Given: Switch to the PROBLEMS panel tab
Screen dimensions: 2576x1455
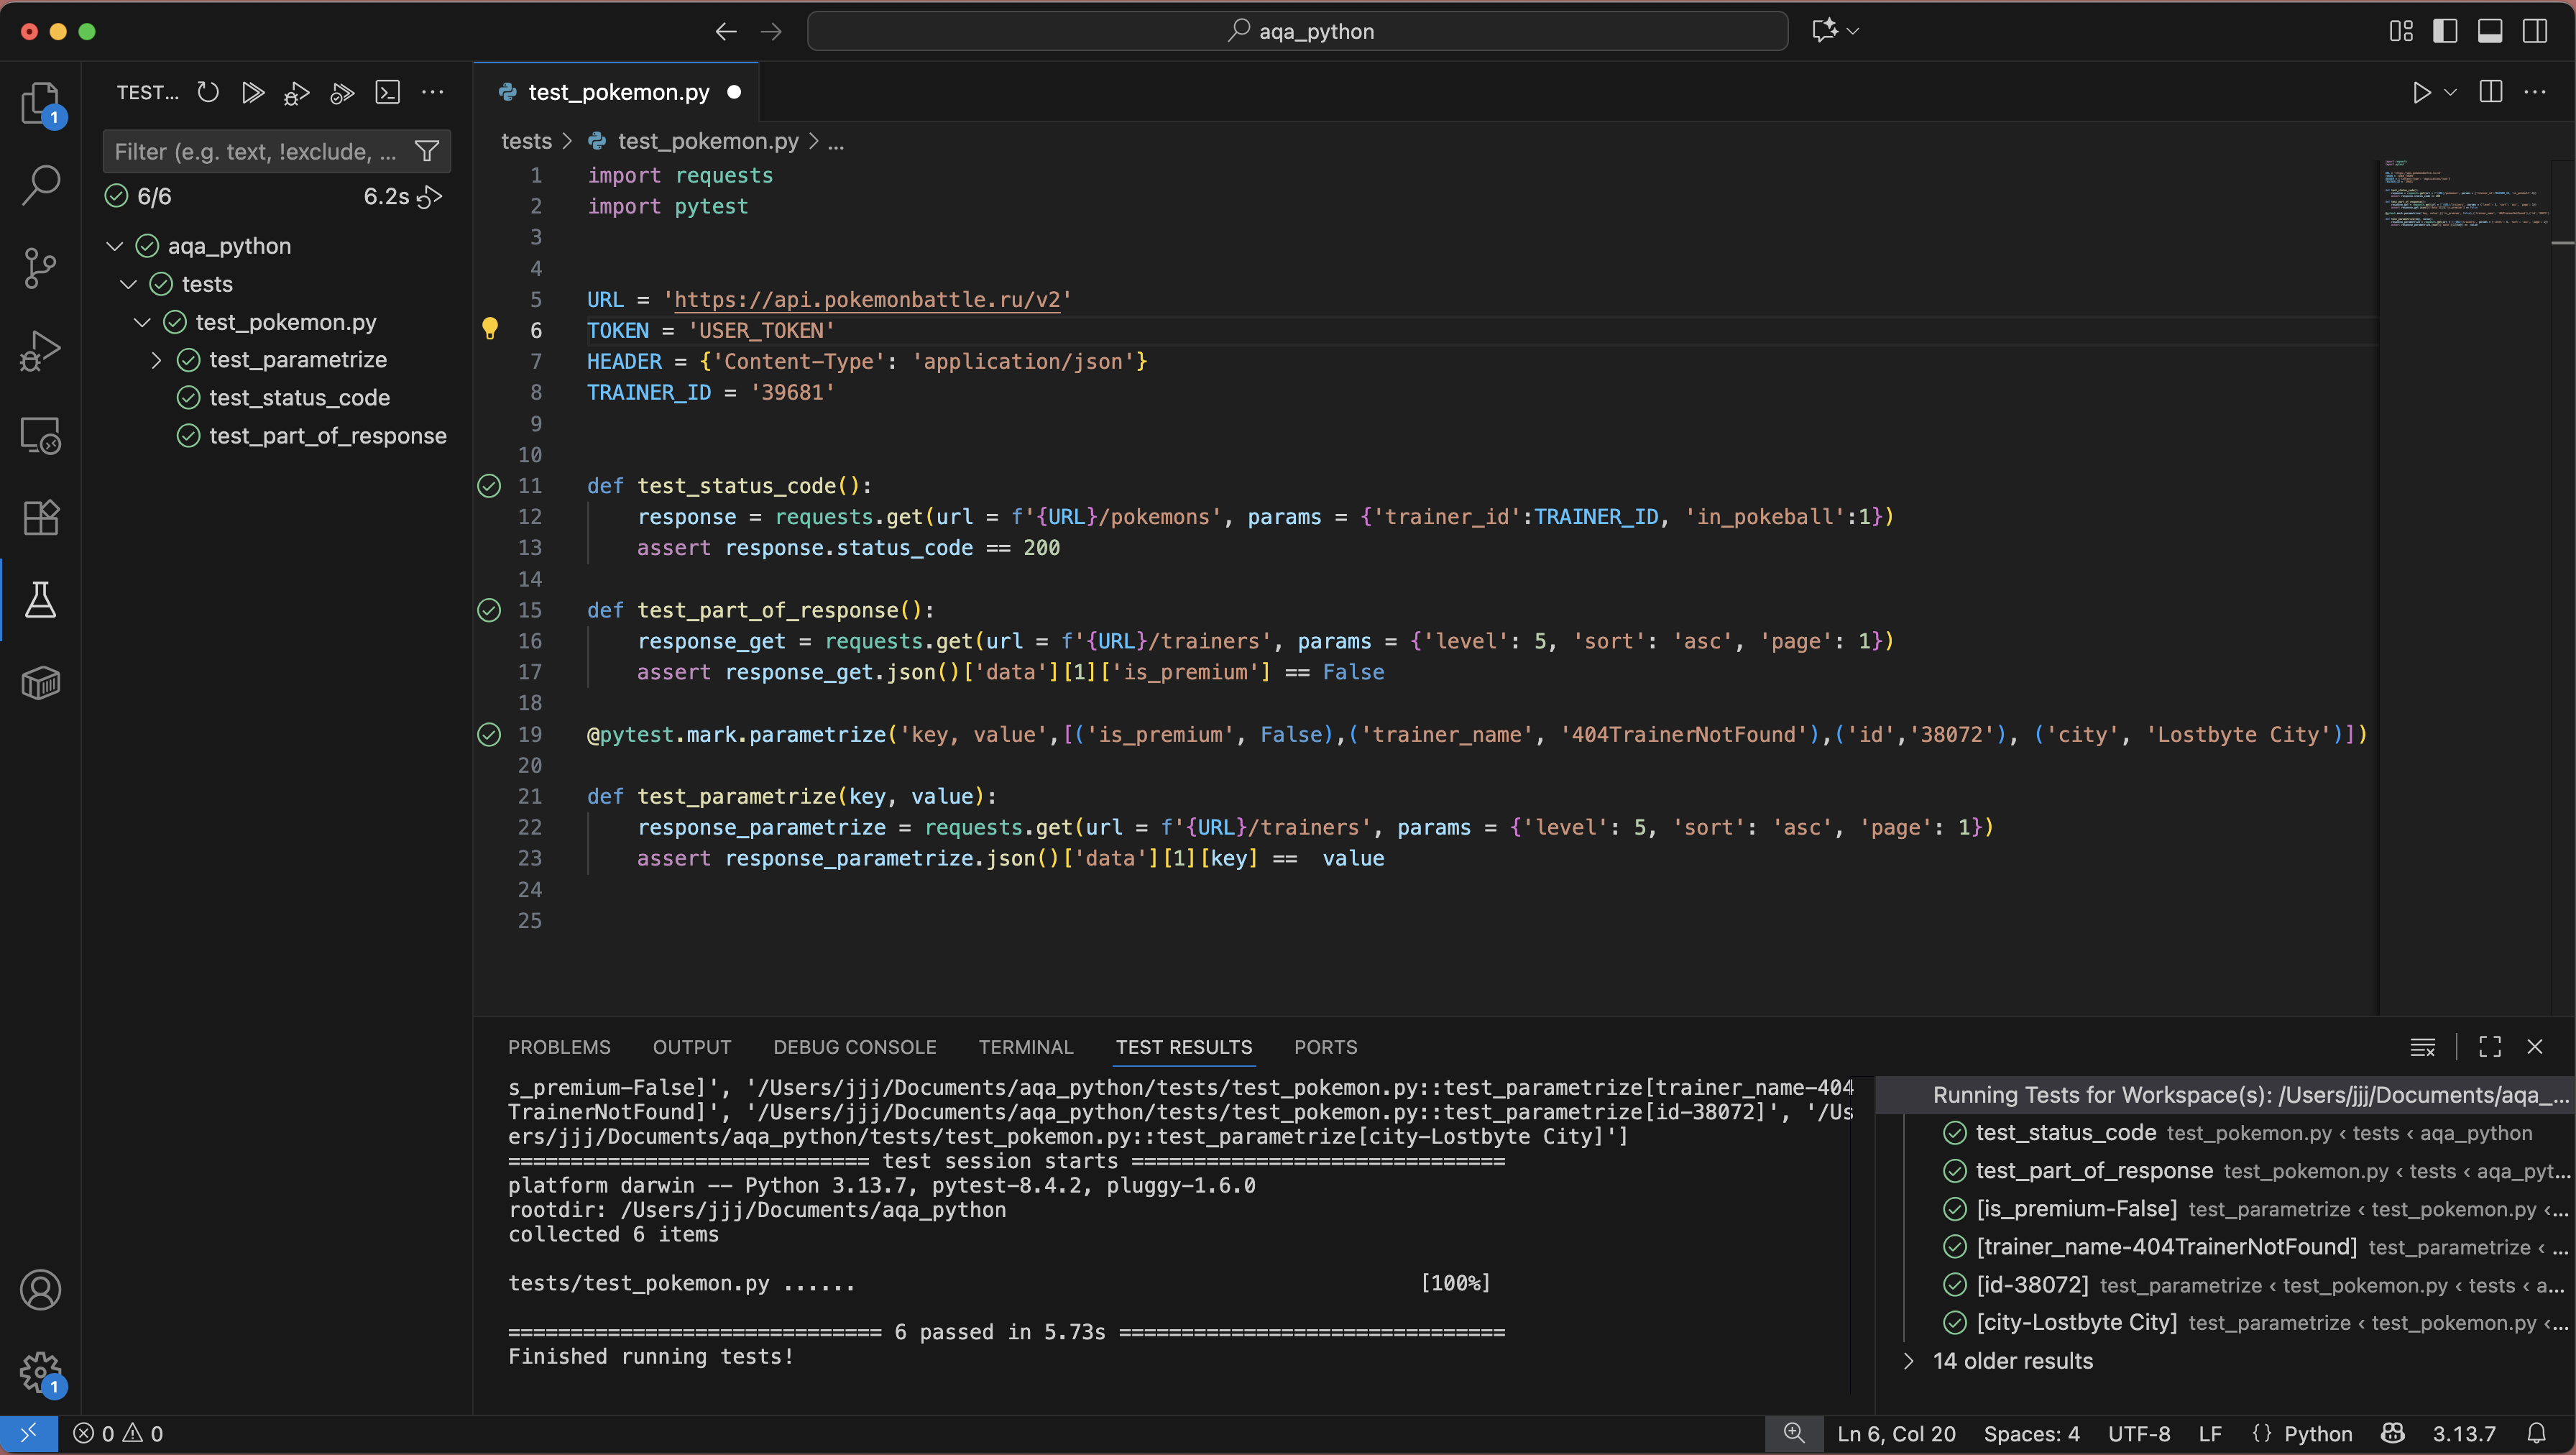Looking at the screenshot, I should 558,1047.
